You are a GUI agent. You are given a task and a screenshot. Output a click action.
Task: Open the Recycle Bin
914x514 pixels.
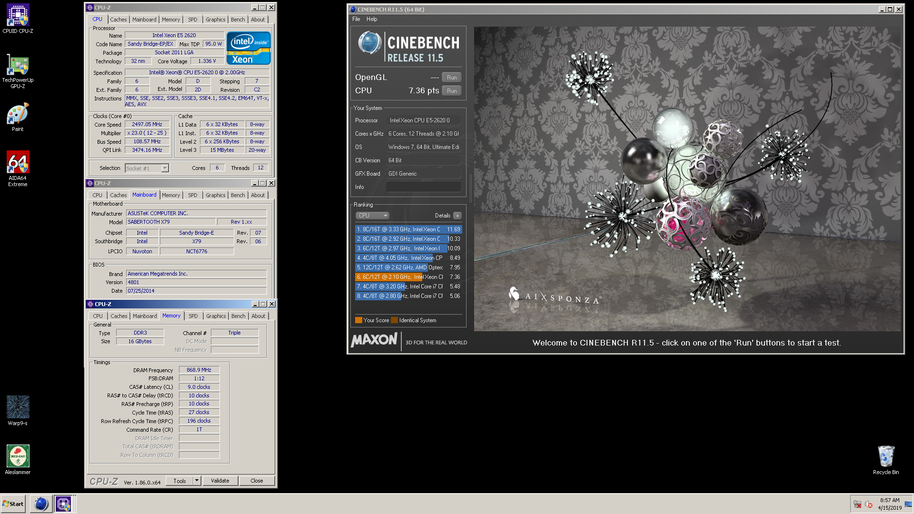[886, 460]
